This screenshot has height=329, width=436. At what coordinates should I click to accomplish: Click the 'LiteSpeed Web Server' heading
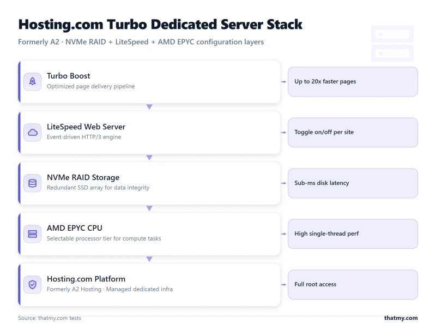pos(86,127)
